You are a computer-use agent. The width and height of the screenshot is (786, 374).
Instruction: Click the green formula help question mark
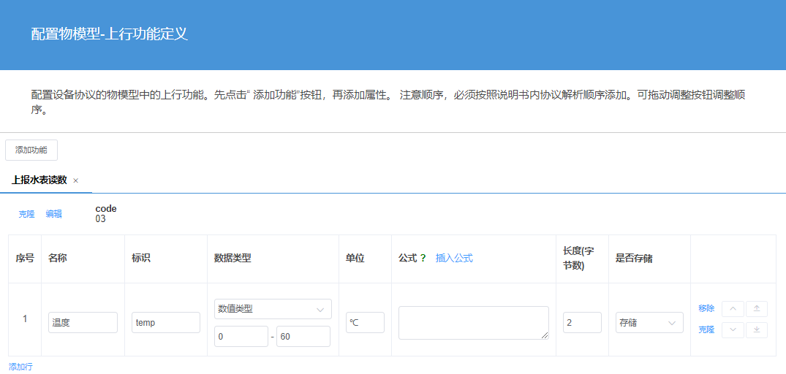pyautogui.click(x=423, y=258)
